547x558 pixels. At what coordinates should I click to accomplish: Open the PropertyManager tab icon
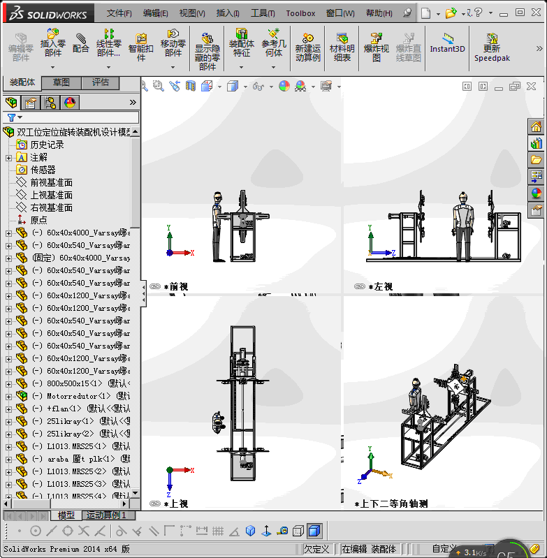coord(31,103)
